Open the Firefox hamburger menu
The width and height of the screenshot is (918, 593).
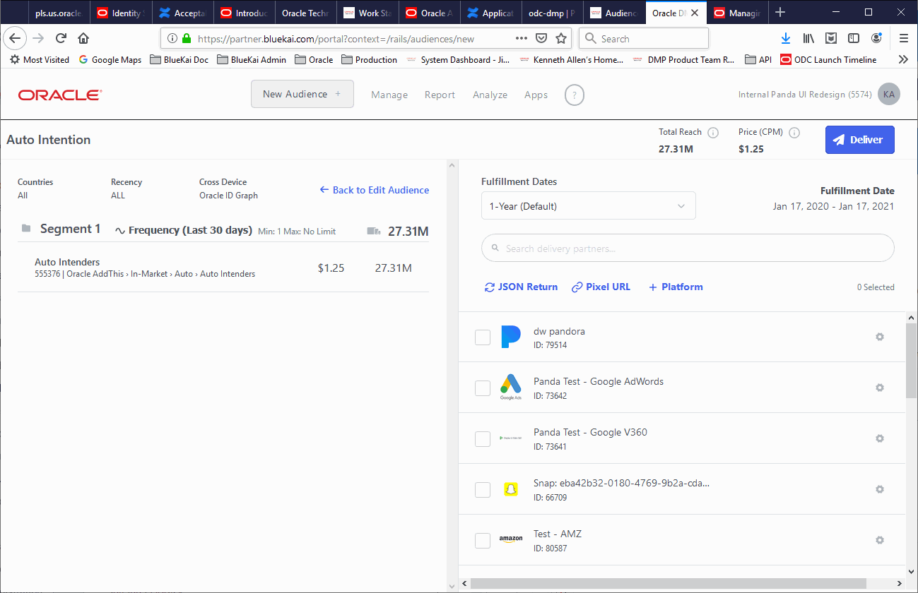pyautogui.click(x=904, y=38)
